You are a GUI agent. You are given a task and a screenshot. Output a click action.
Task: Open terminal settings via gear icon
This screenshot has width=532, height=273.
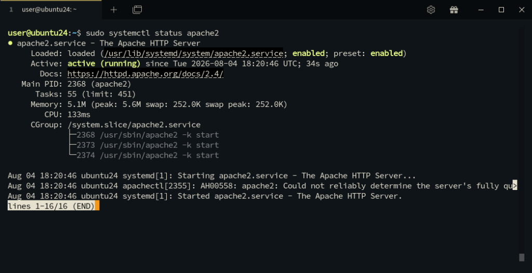pos(431,10)
